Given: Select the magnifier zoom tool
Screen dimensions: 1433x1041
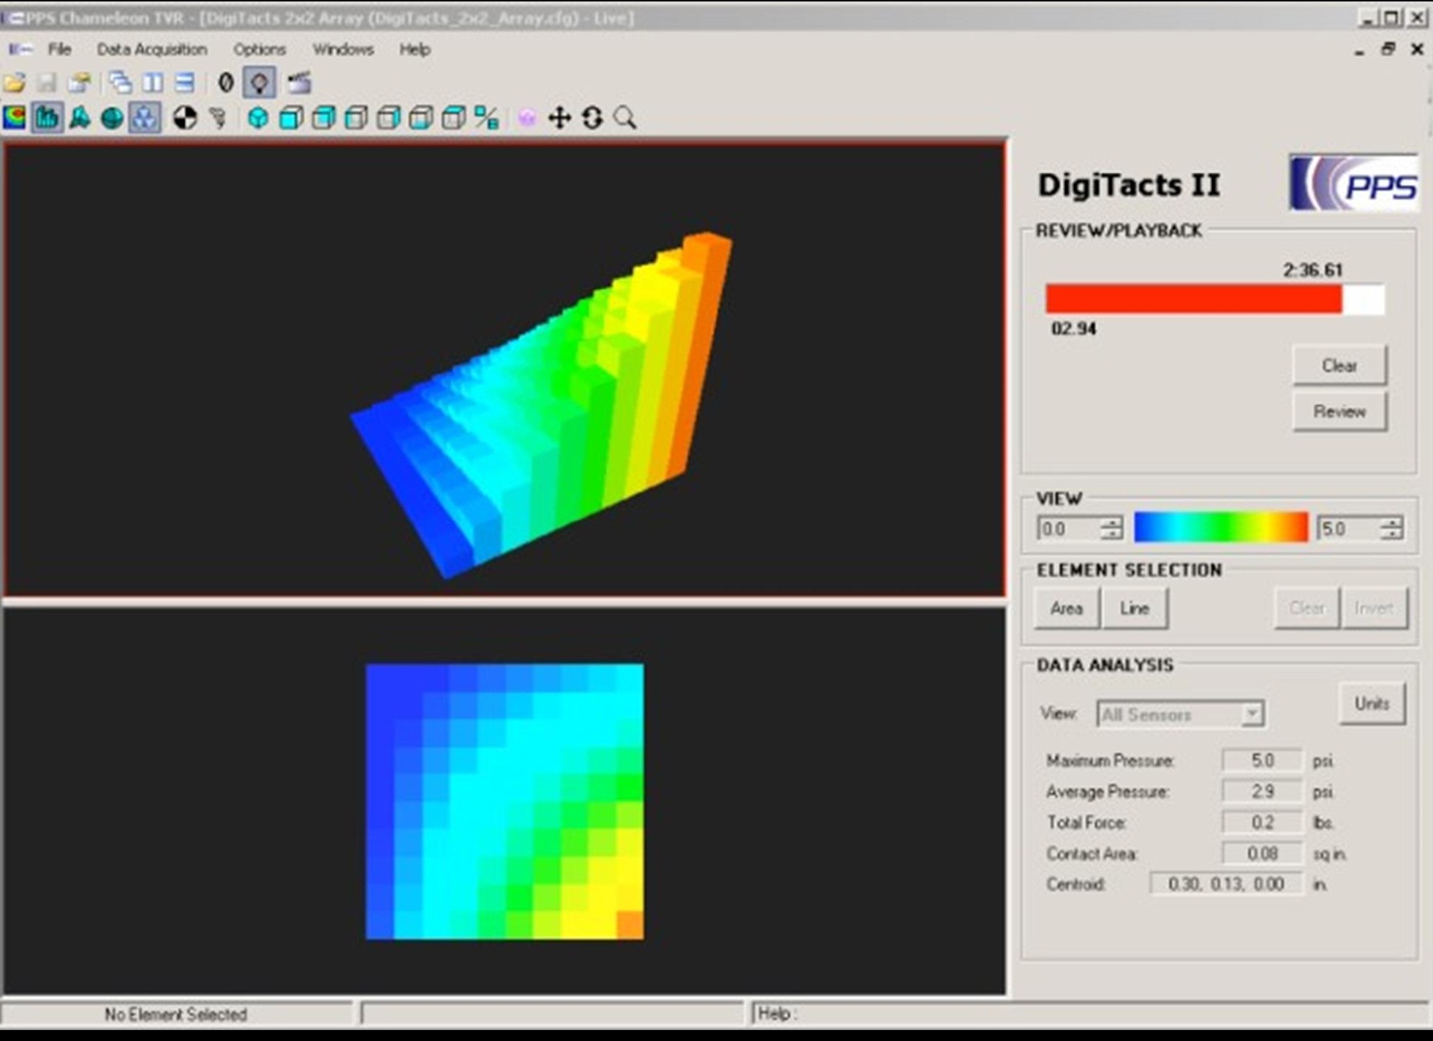Looking at the screenshot, I should 624,118.
